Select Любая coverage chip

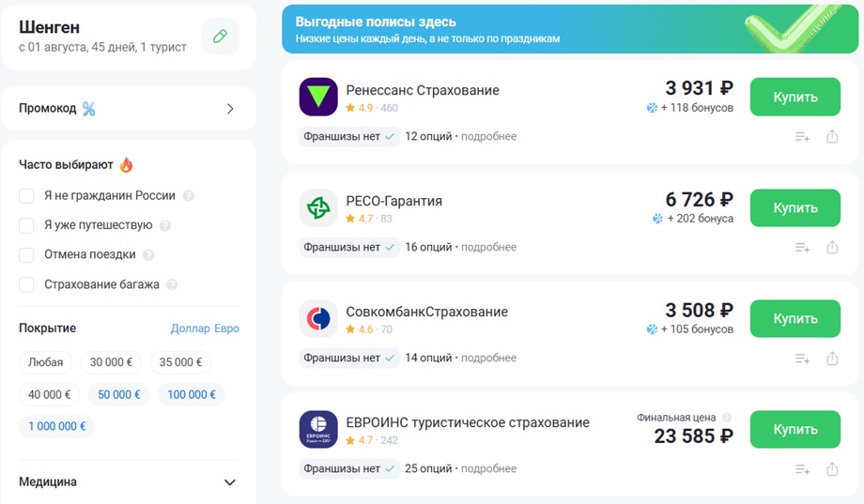tap(46, 362)
